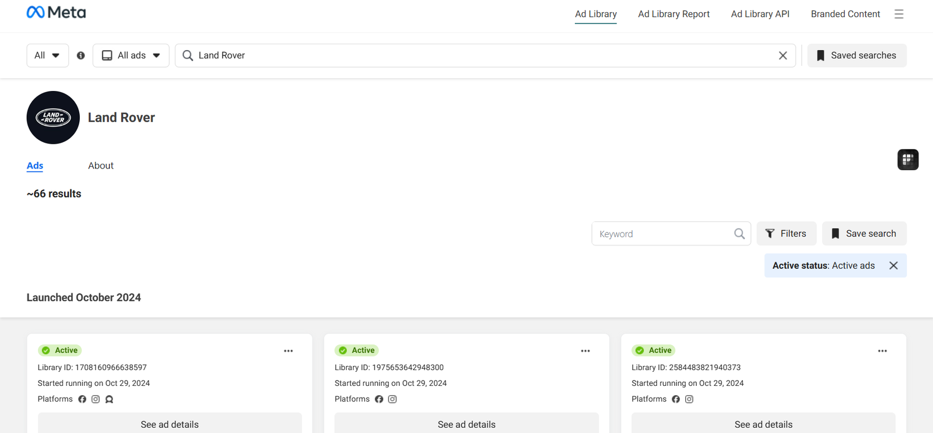Click the Launched October 2024 heading
Viewport: 933px width, 433px height.
click(x=84, y=298)
